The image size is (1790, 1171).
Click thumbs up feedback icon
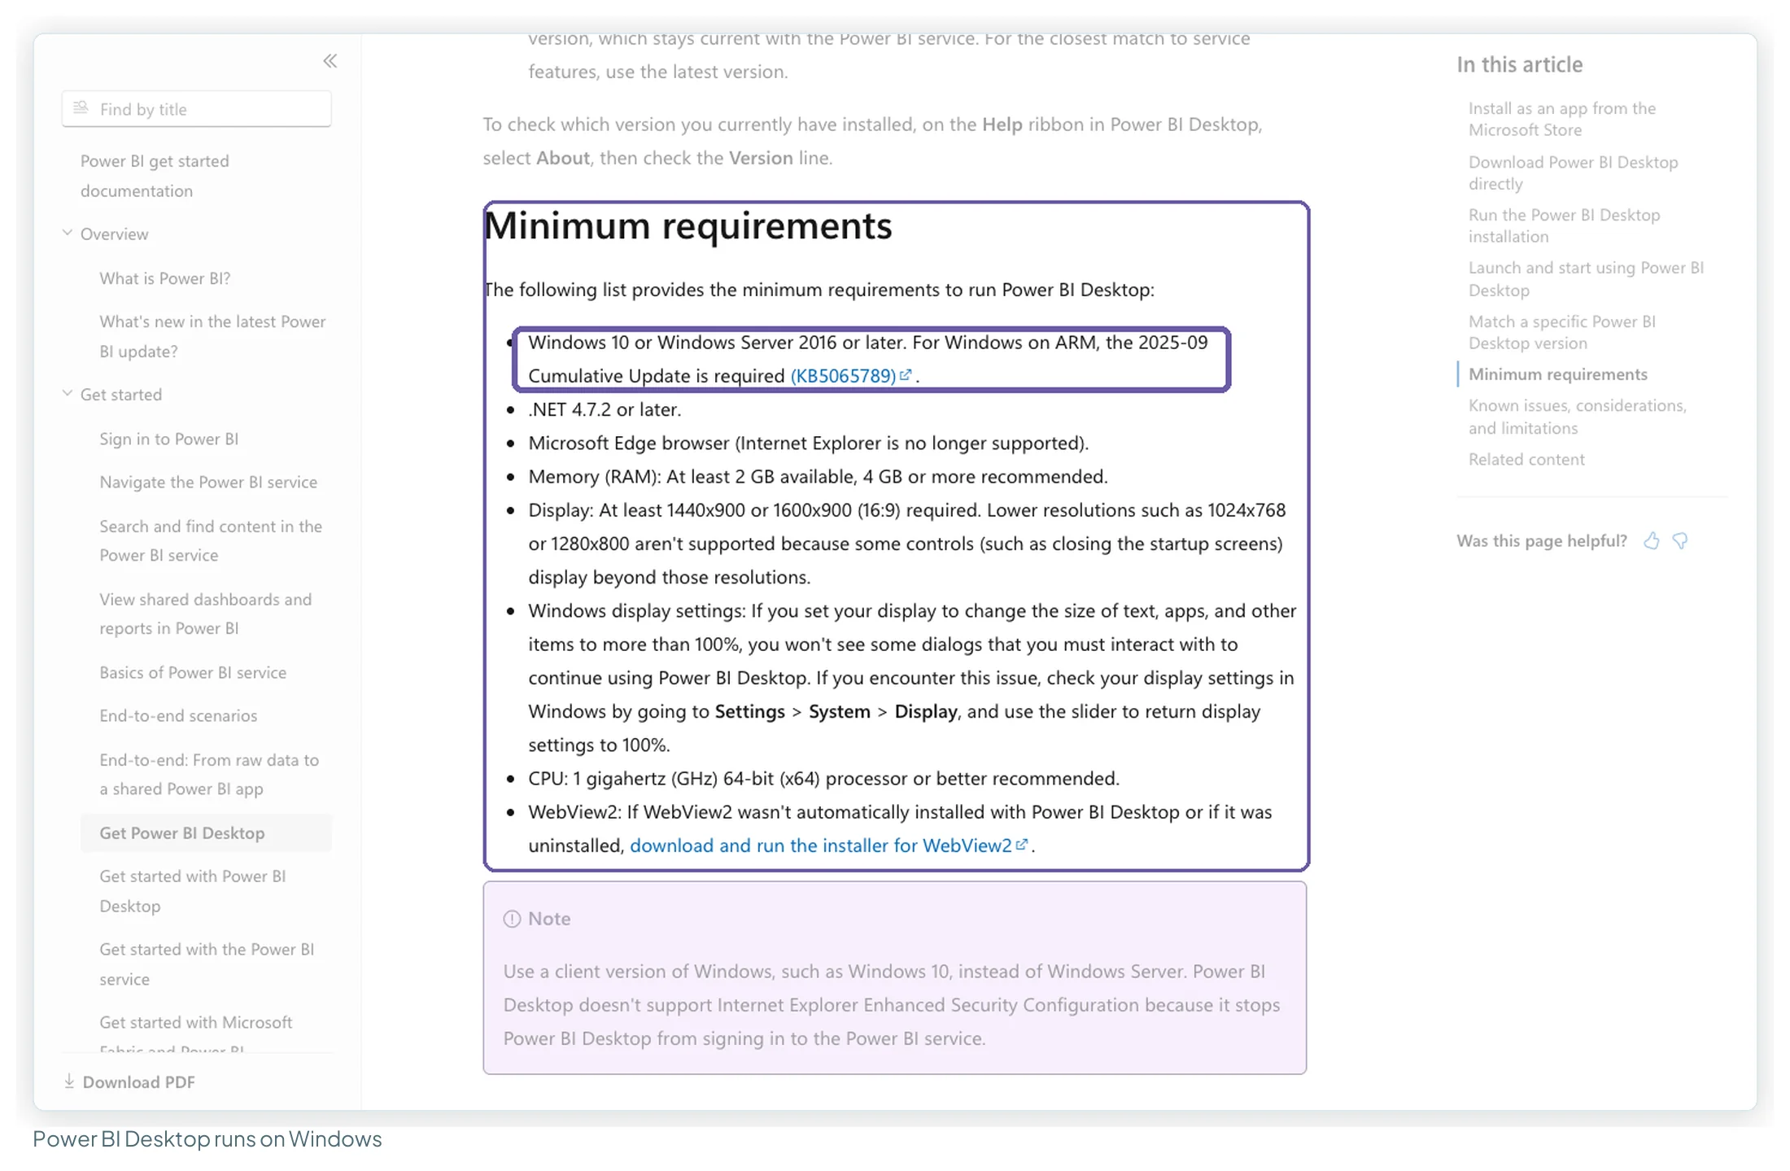point(1651,541)
